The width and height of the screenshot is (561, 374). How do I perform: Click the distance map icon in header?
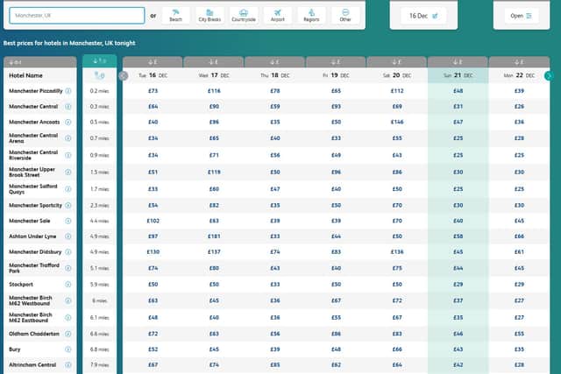click(x=99, y=75)
